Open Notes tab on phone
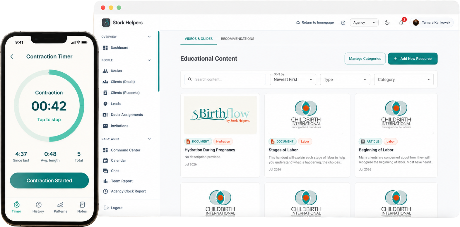Image resolution: width=460 pixels, height=227 pixels. click(x=82, y=207)
